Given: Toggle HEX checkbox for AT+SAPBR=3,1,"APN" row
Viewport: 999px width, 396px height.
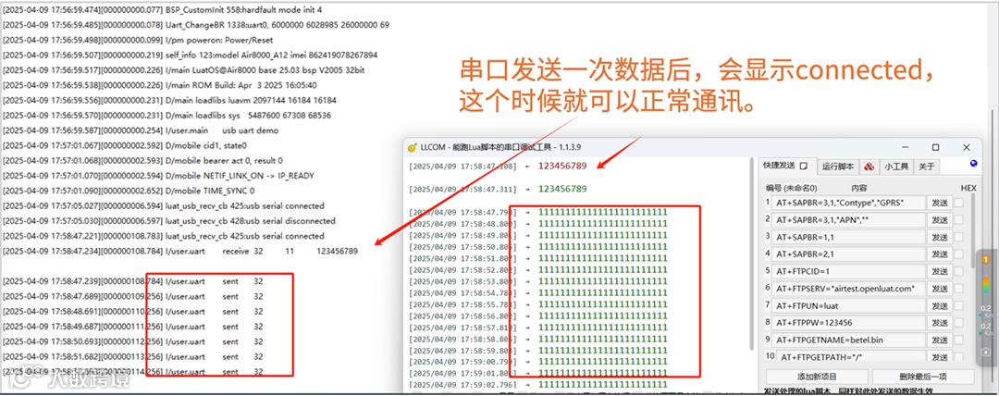Looking at the screenshot, I should click(959, 220).
